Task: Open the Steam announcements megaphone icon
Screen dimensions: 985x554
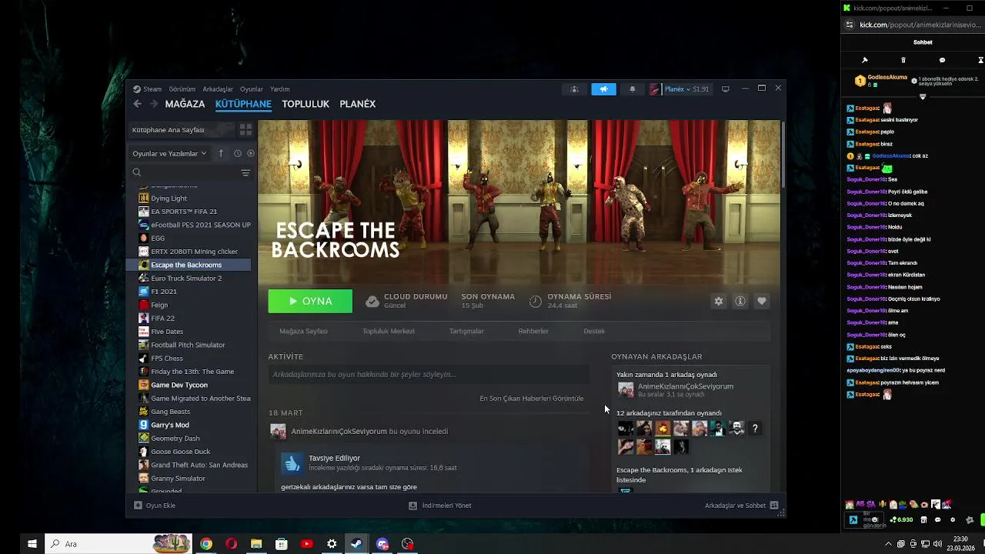Action: click(603, 89)
